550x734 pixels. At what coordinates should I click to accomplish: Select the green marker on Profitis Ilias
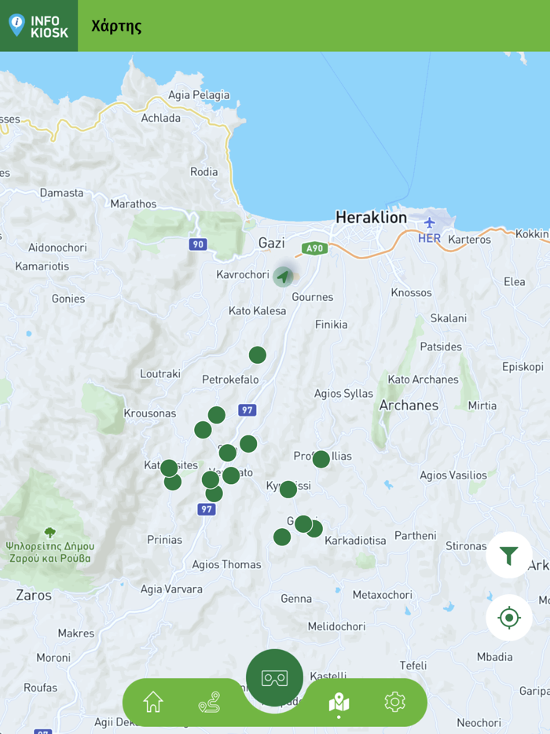[321, 459]
